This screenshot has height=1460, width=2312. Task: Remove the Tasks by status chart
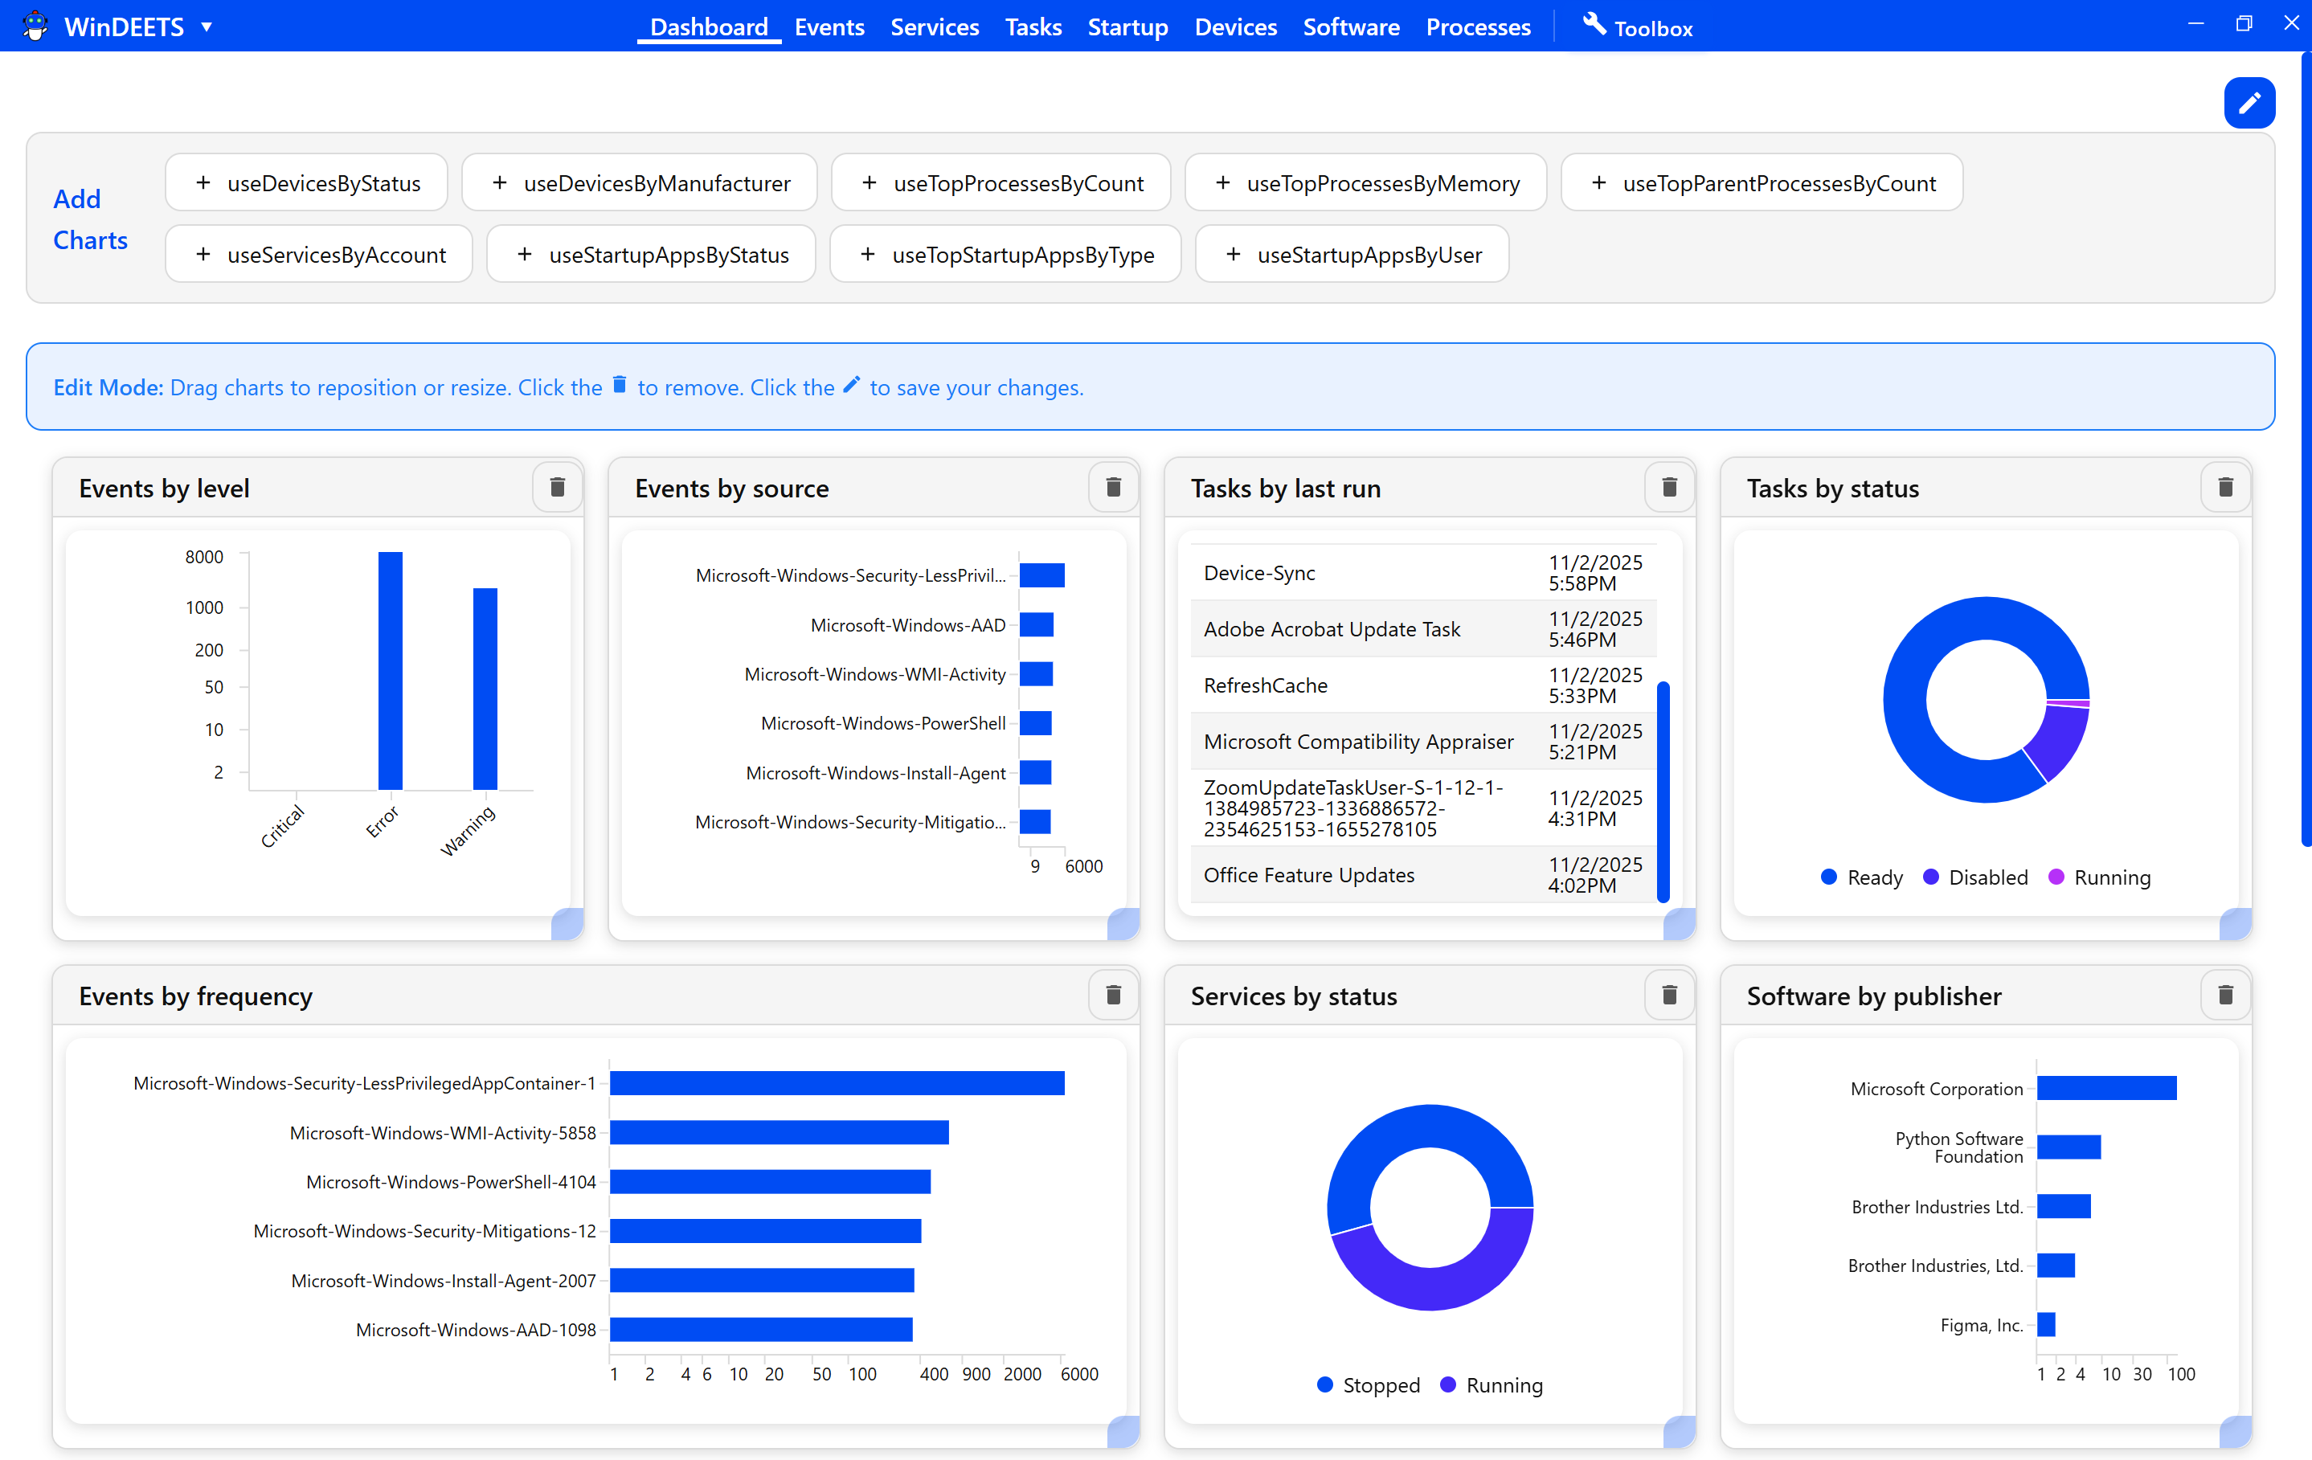(2224, 487)
